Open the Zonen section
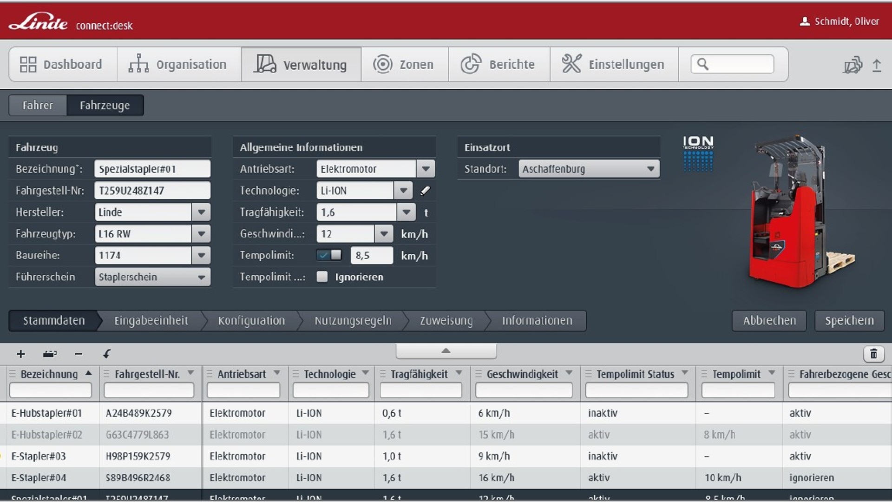 404,64
